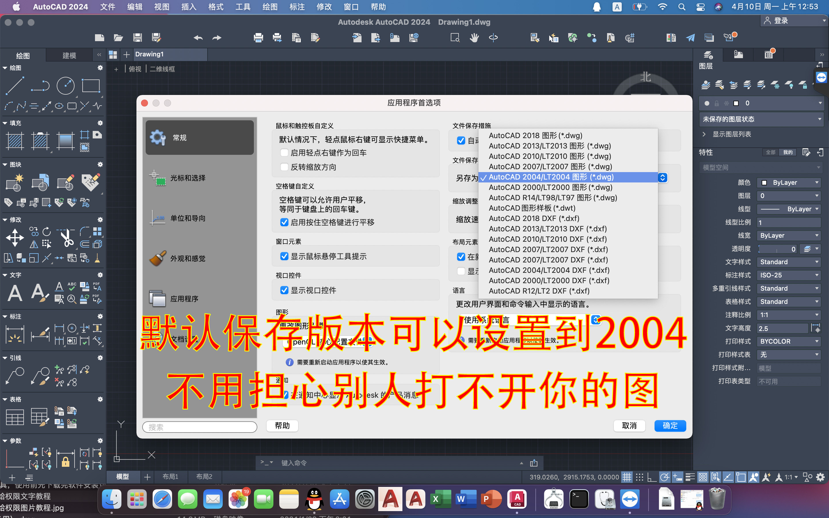Select the Multiline Text tool
Image resolution: width=829 pixels, height=518 pixels.
15,293
